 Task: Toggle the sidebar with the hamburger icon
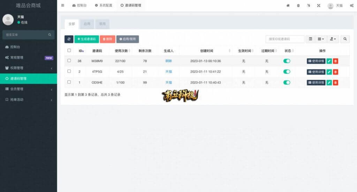63,6
